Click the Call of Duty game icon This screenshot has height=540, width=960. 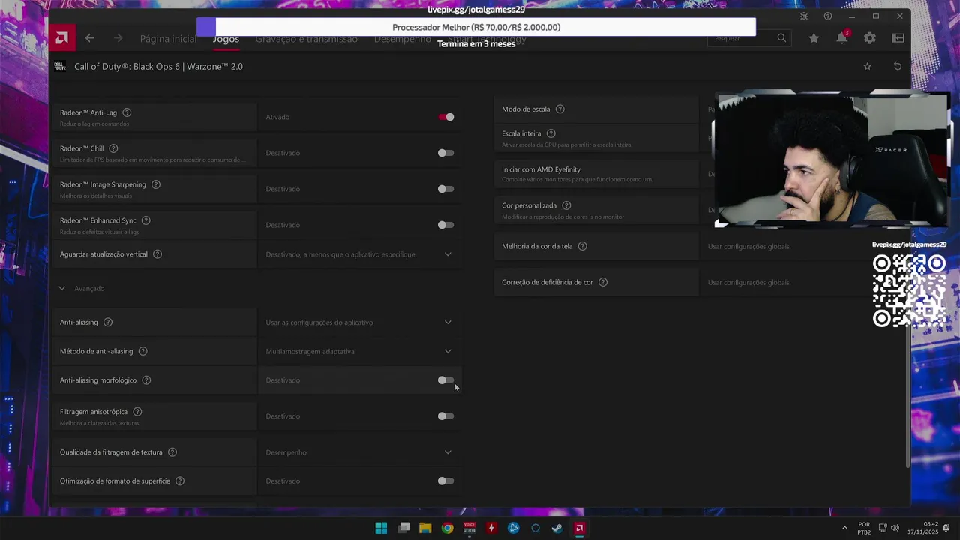click(60, 66)
